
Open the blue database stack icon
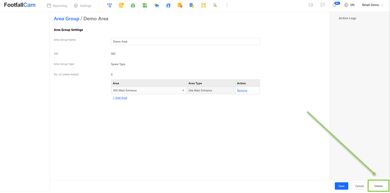(x=192, y=5)
